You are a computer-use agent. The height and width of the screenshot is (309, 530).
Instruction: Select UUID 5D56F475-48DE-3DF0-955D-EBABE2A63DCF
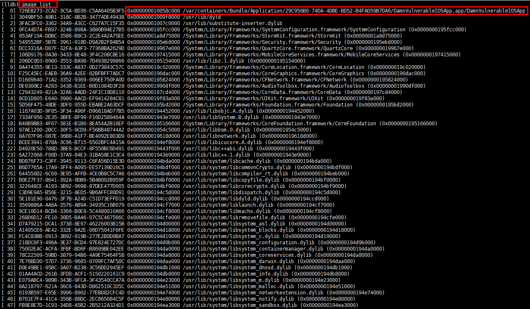click(x=72, y=104)
